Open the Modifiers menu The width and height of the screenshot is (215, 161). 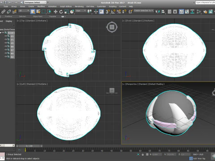41,6
